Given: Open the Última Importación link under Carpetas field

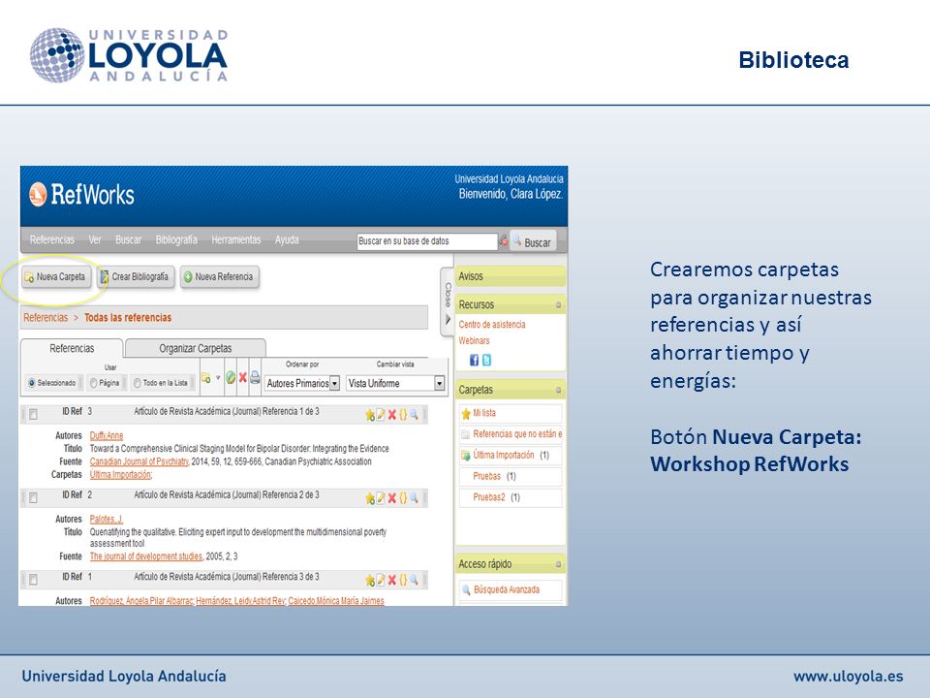Looking at the screenshot, I should [x=120, y=475].
